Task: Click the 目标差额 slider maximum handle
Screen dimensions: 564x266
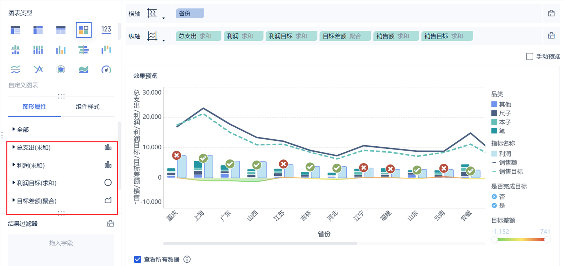Action: coord(547,240)
